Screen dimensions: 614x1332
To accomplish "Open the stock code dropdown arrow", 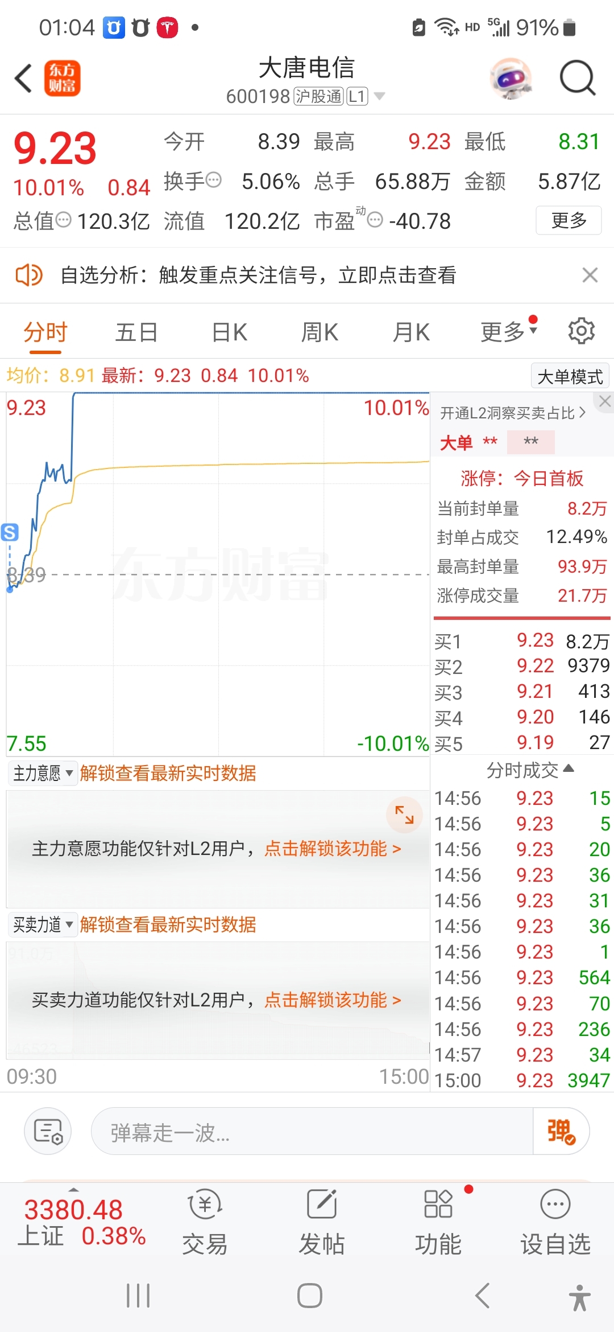I will 379,96.
